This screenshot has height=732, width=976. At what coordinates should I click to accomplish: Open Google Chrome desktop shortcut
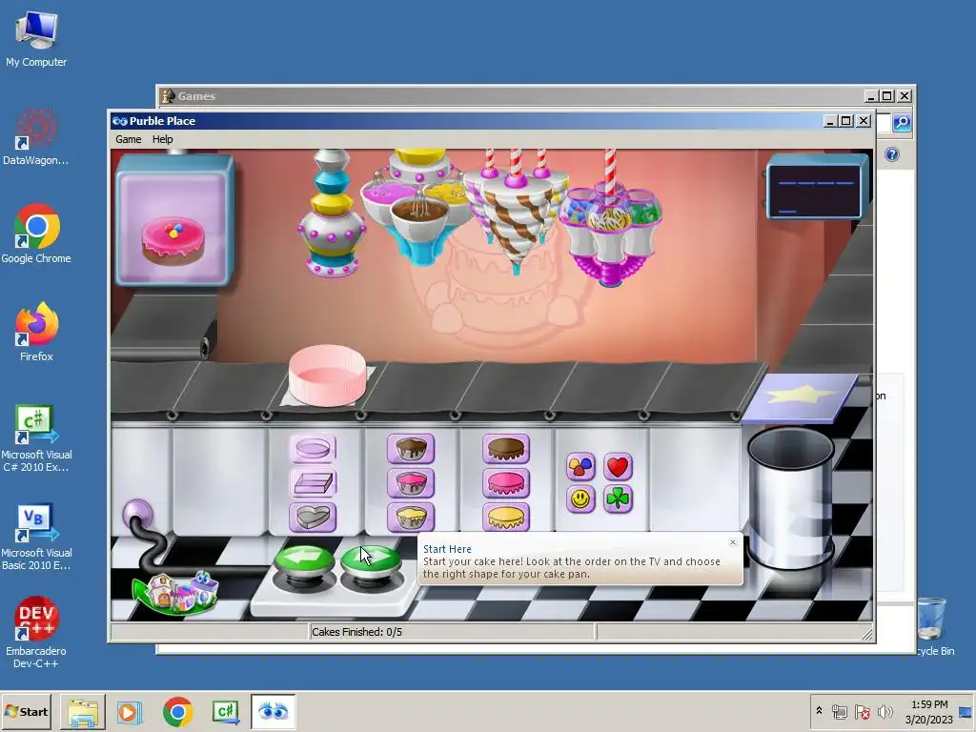coord(36,234)
